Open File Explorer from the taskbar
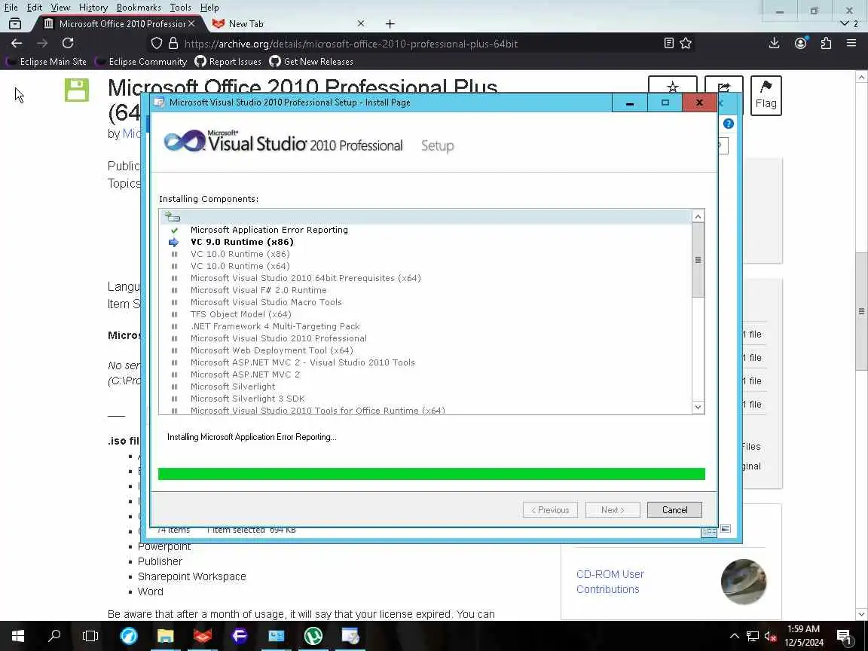 [x=166, y=635]
